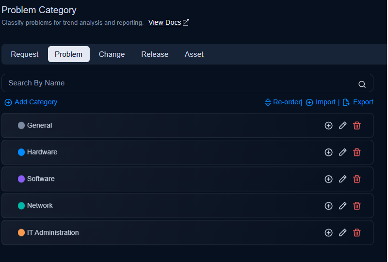Switch to the Asset tab
The image size is (388, 262).
[x=194, y=54]
